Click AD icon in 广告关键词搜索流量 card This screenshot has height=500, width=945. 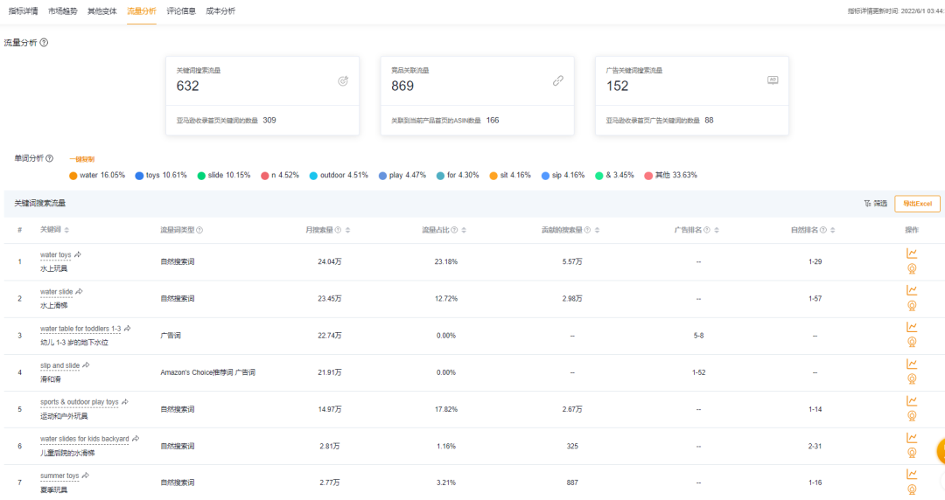pyautogui.click(x=773, y=80)
